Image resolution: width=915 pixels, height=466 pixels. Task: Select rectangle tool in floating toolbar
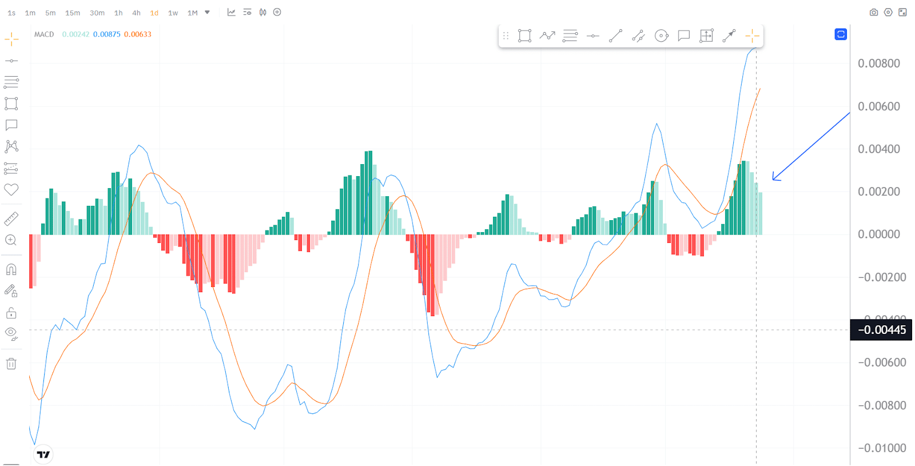pyautogui.click(x=524, y=35)
